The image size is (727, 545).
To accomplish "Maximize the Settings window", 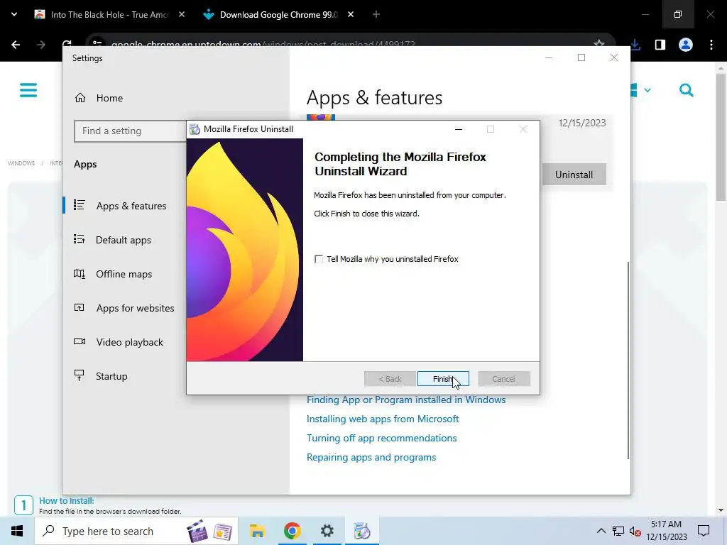I will tap(581, 57).
